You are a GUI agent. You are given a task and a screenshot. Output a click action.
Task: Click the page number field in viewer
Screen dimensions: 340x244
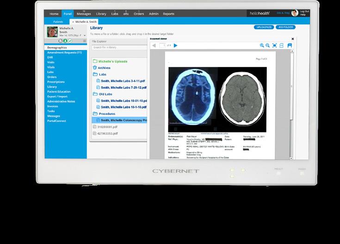(x=162, y=45)
